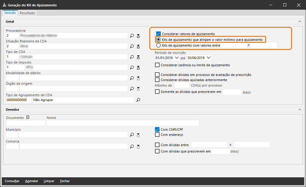Select Kits de ajuizamento com valores entre
Image resolution: width=306 pixels, height=187 pixels.
pos(158,45)
